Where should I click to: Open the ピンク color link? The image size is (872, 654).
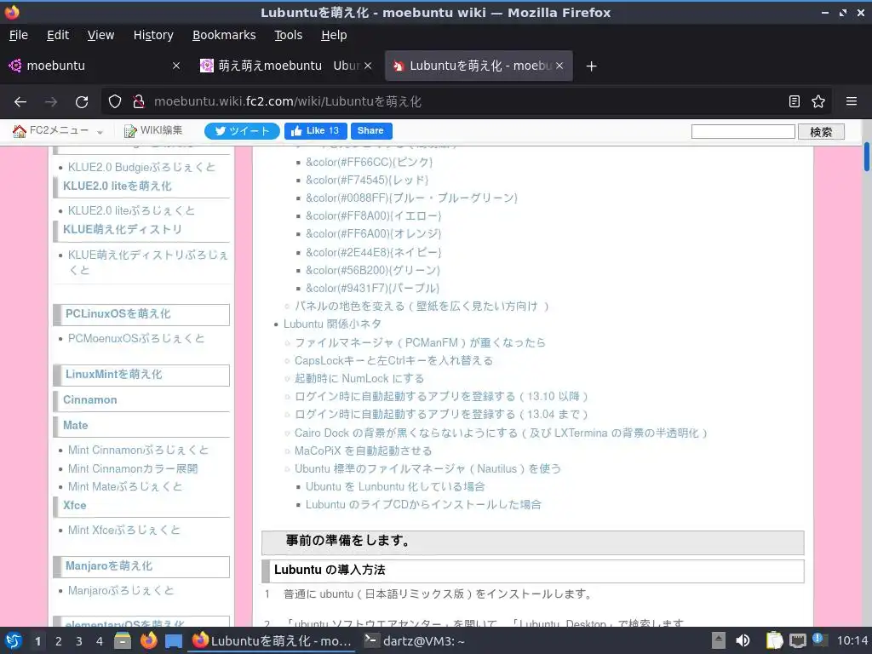coord(369,162)
